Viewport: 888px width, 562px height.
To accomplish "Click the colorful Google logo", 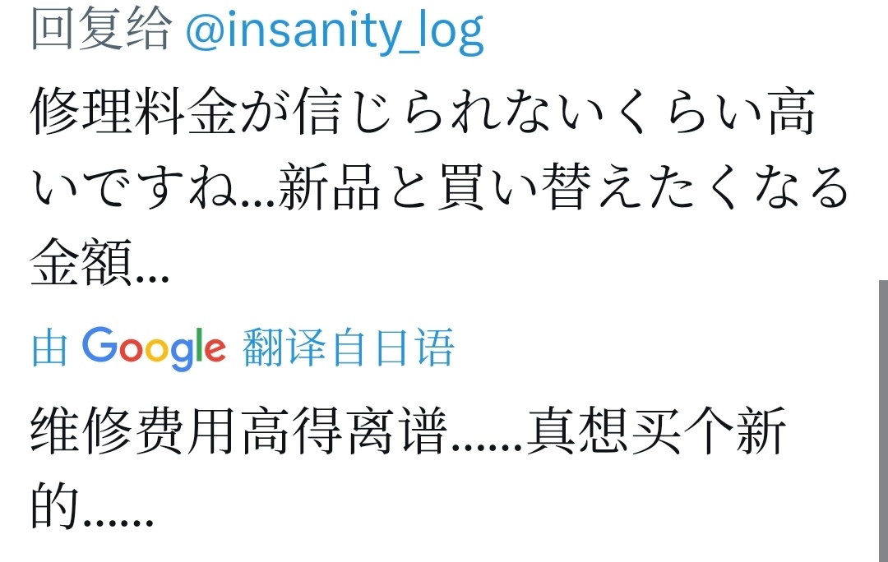I will [154, 348].
